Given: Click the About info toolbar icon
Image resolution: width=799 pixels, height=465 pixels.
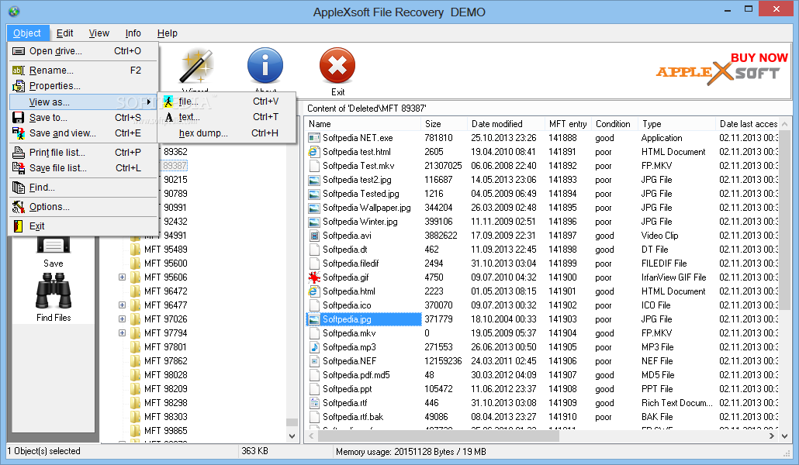Looking at the screenshot, I should coord(265,66).
